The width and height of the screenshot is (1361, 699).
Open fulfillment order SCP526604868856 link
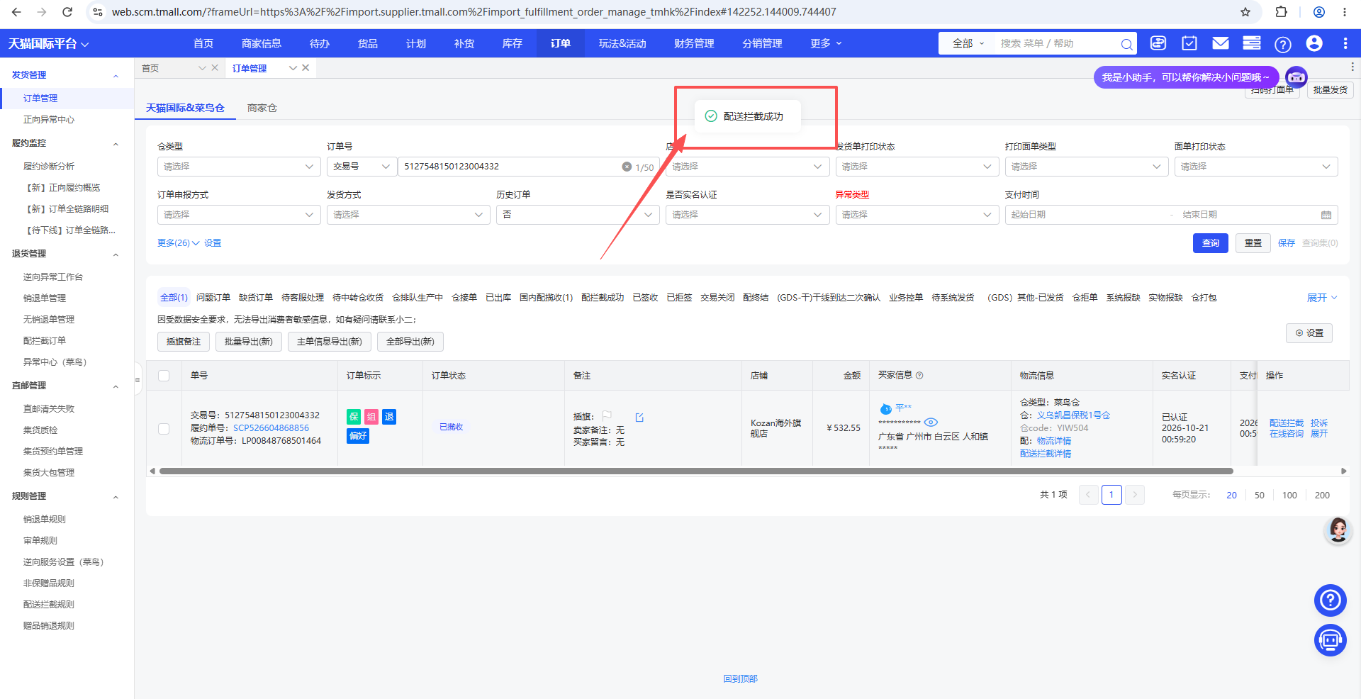tap(271, 428)
